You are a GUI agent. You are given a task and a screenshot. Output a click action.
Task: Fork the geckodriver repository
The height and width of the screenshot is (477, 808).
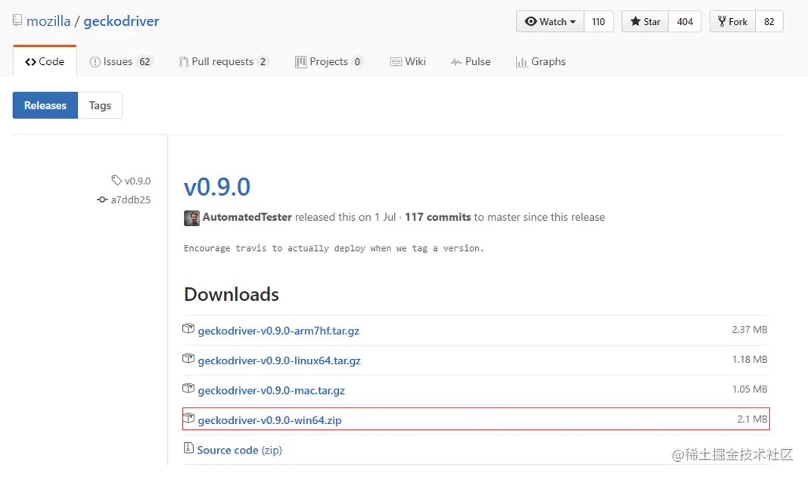point(733,22)
